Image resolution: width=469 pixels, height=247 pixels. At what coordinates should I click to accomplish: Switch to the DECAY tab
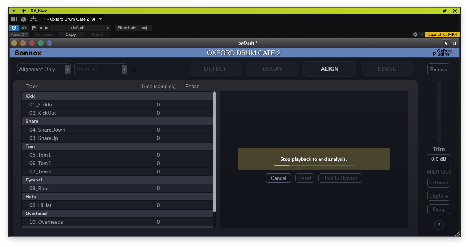pyautogui.click(x=272, y=69)
